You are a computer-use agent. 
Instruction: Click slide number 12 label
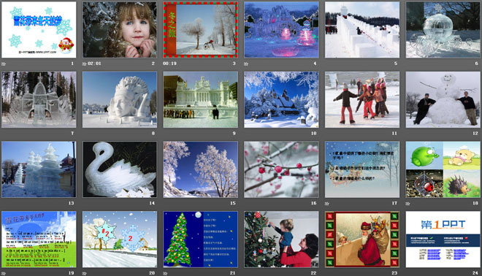click(475, 134)
